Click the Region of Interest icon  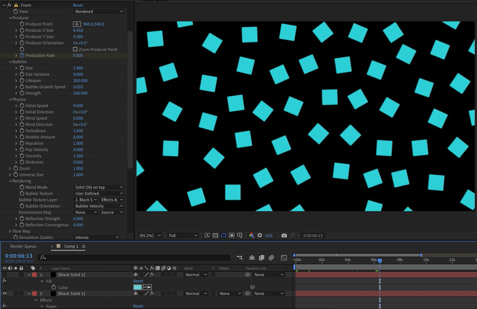click(x=231, y=235)
